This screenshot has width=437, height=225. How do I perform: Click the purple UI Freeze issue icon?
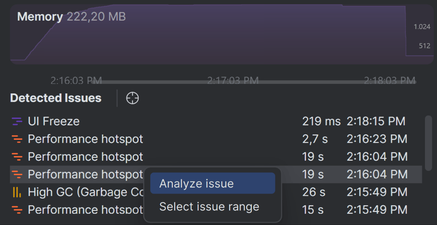[17, 121]
